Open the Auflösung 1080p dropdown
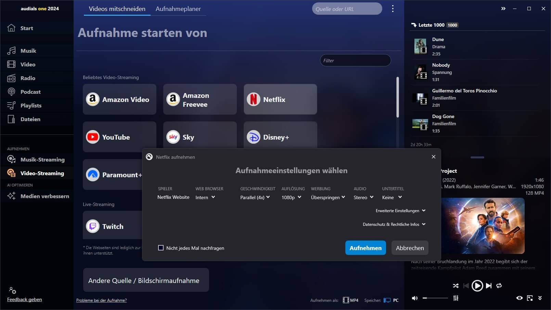551x310 pixels. [291, 197]
